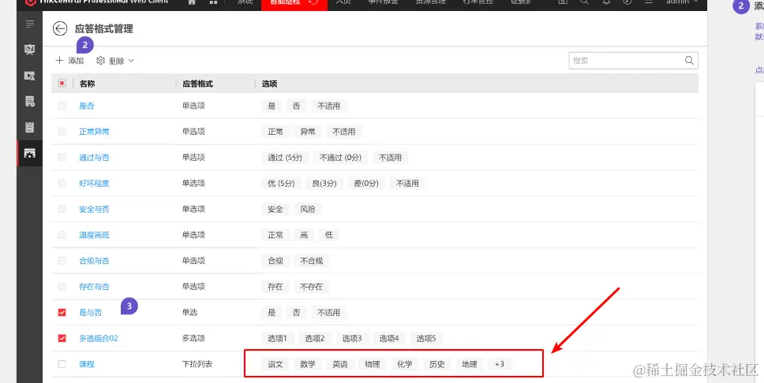This screenshot has height=383, width=764.
Task: Click the 应答格式 column header
Action: tap(198, 84)
